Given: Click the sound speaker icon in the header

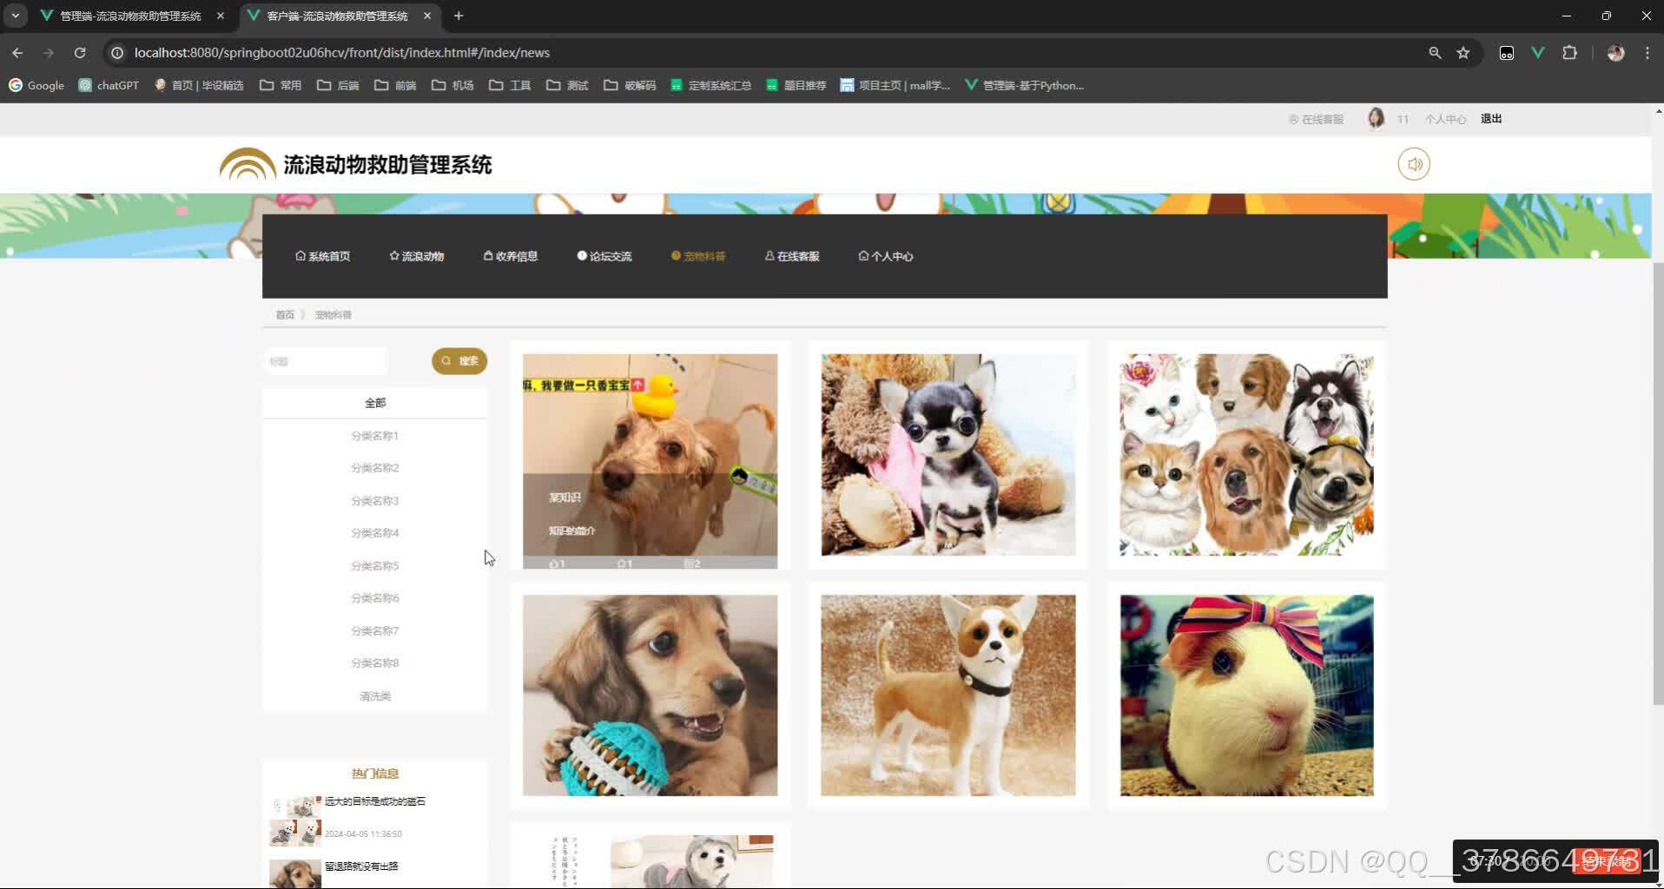Looking at the screenshot, I should [x=1414, y=164].
